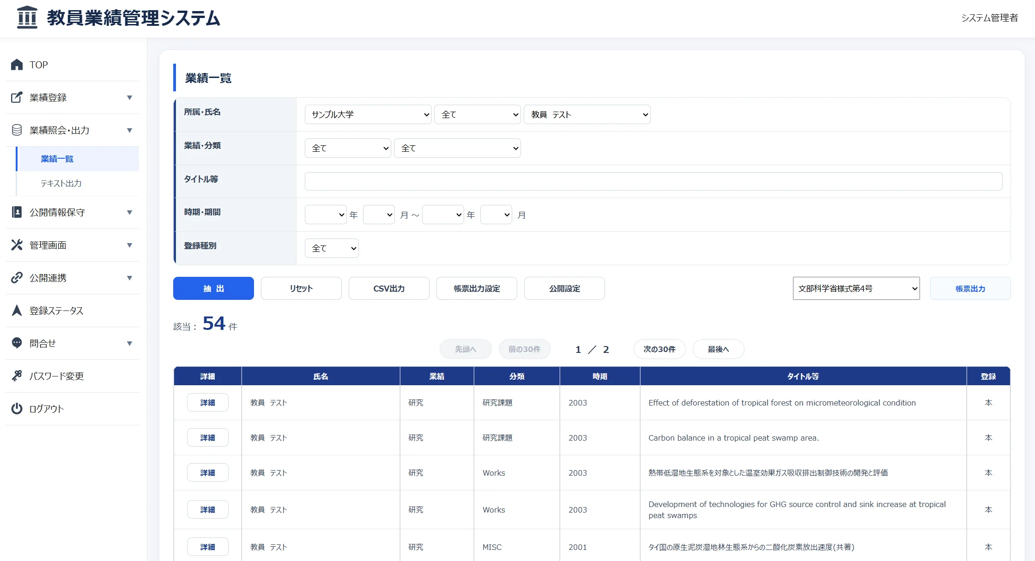Click the 公開連携 link chain icon
Viewport: 1035px width, 561px height.
[x=17, y=278]
